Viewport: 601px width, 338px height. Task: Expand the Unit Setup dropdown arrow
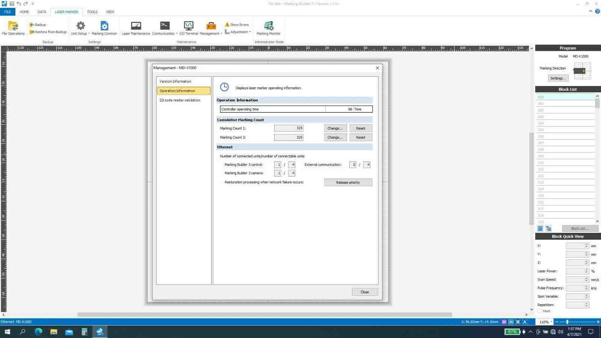point(89,33)
